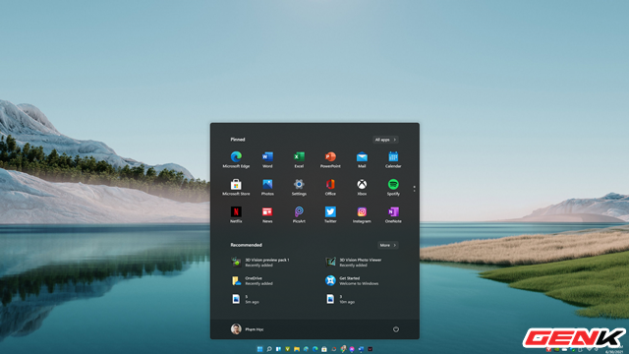Open Microsoft Edge from Pinned apps

(236, 159)
